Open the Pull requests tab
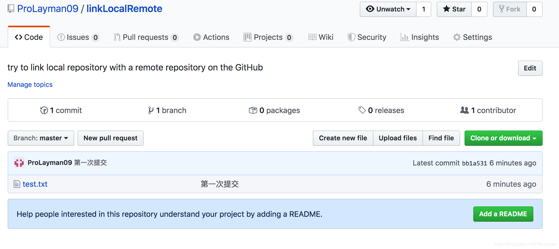This screenshot has height=249, width=559. (x=146, y=37)
